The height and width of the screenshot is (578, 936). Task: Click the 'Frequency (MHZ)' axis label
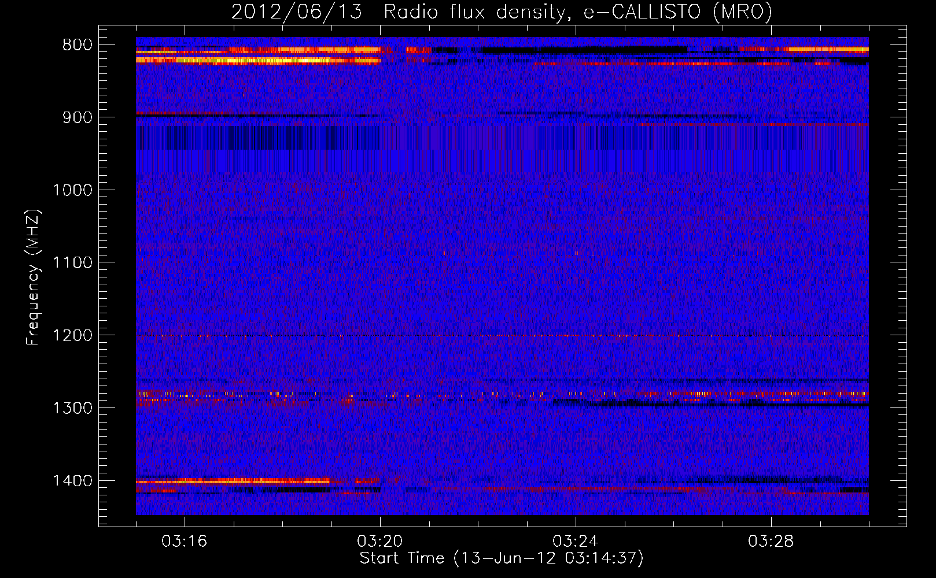click(x=33, y=277)
